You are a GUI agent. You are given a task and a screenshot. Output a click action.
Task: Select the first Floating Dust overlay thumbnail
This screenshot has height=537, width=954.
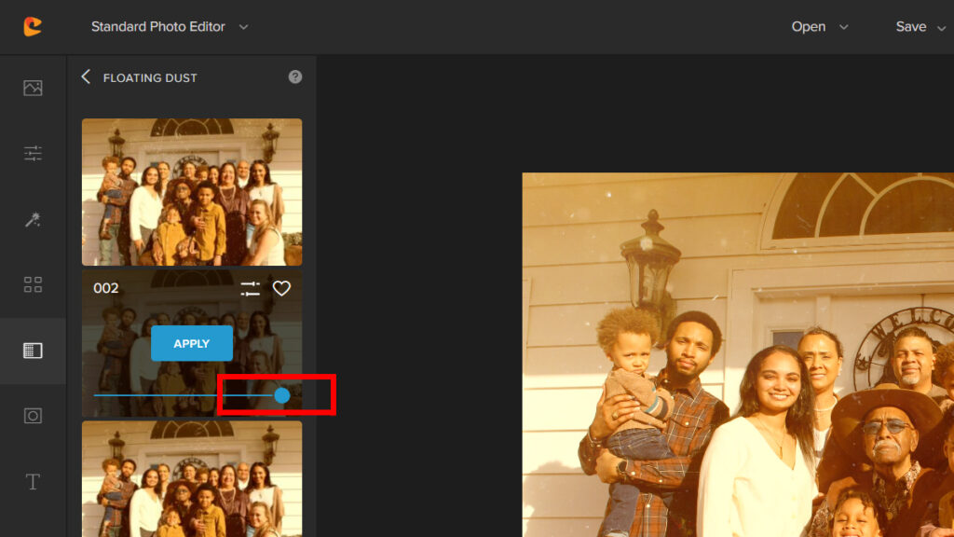click(x=192, y=192)
